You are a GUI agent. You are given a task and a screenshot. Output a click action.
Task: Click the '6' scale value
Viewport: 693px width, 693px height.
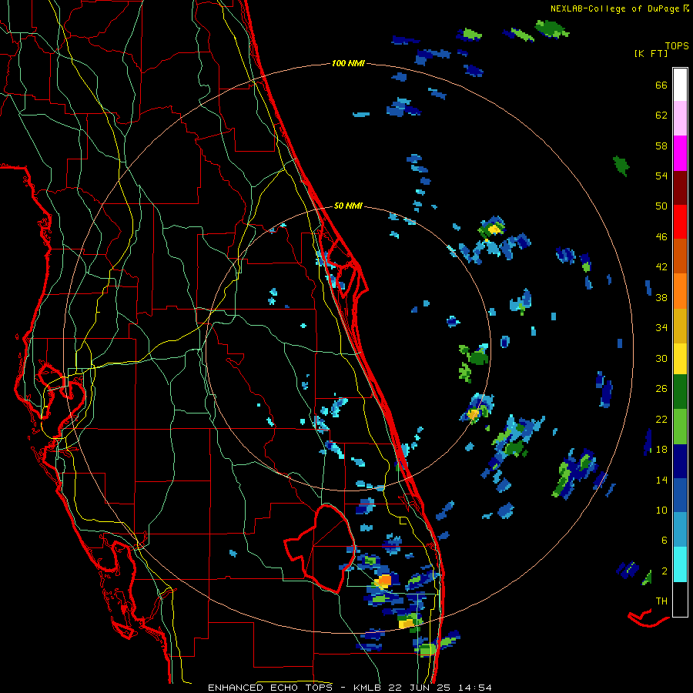(x=665, y=541)
